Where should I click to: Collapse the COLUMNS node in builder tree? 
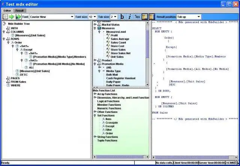[x=4, y=32]
